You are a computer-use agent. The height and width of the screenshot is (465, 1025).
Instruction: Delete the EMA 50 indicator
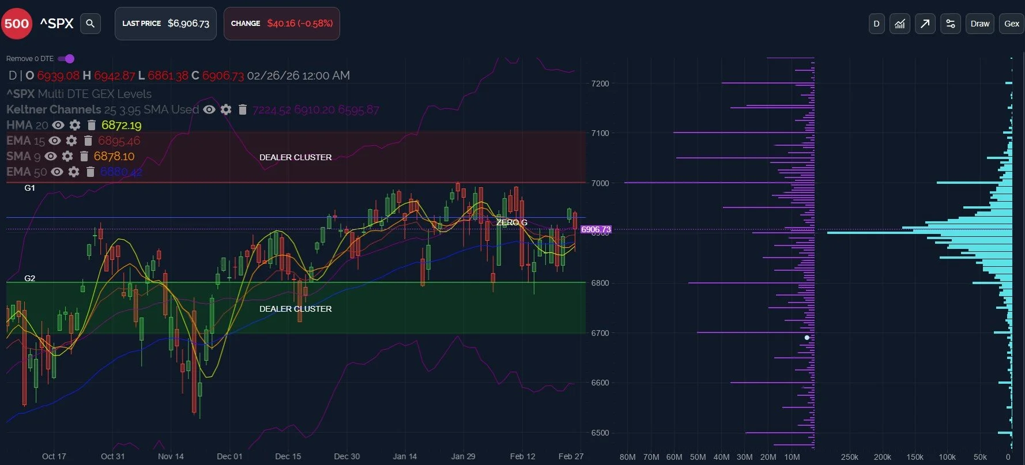[x=90, y=172]
